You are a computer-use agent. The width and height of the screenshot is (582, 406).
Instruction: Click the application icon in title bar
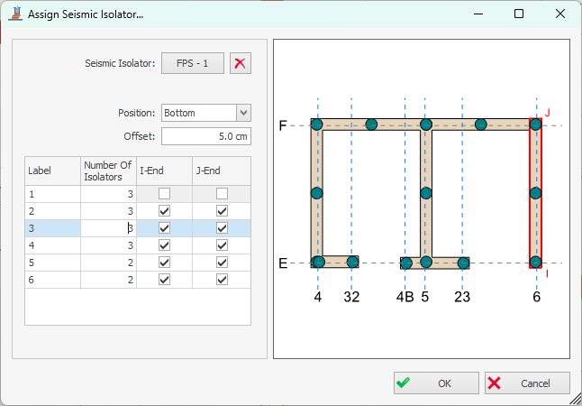pos(15,14)
